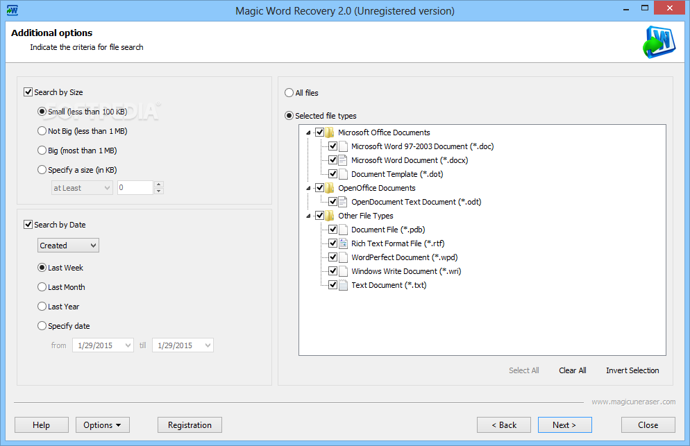Open the www.magicuneraser.com link

tap(633, 402)
